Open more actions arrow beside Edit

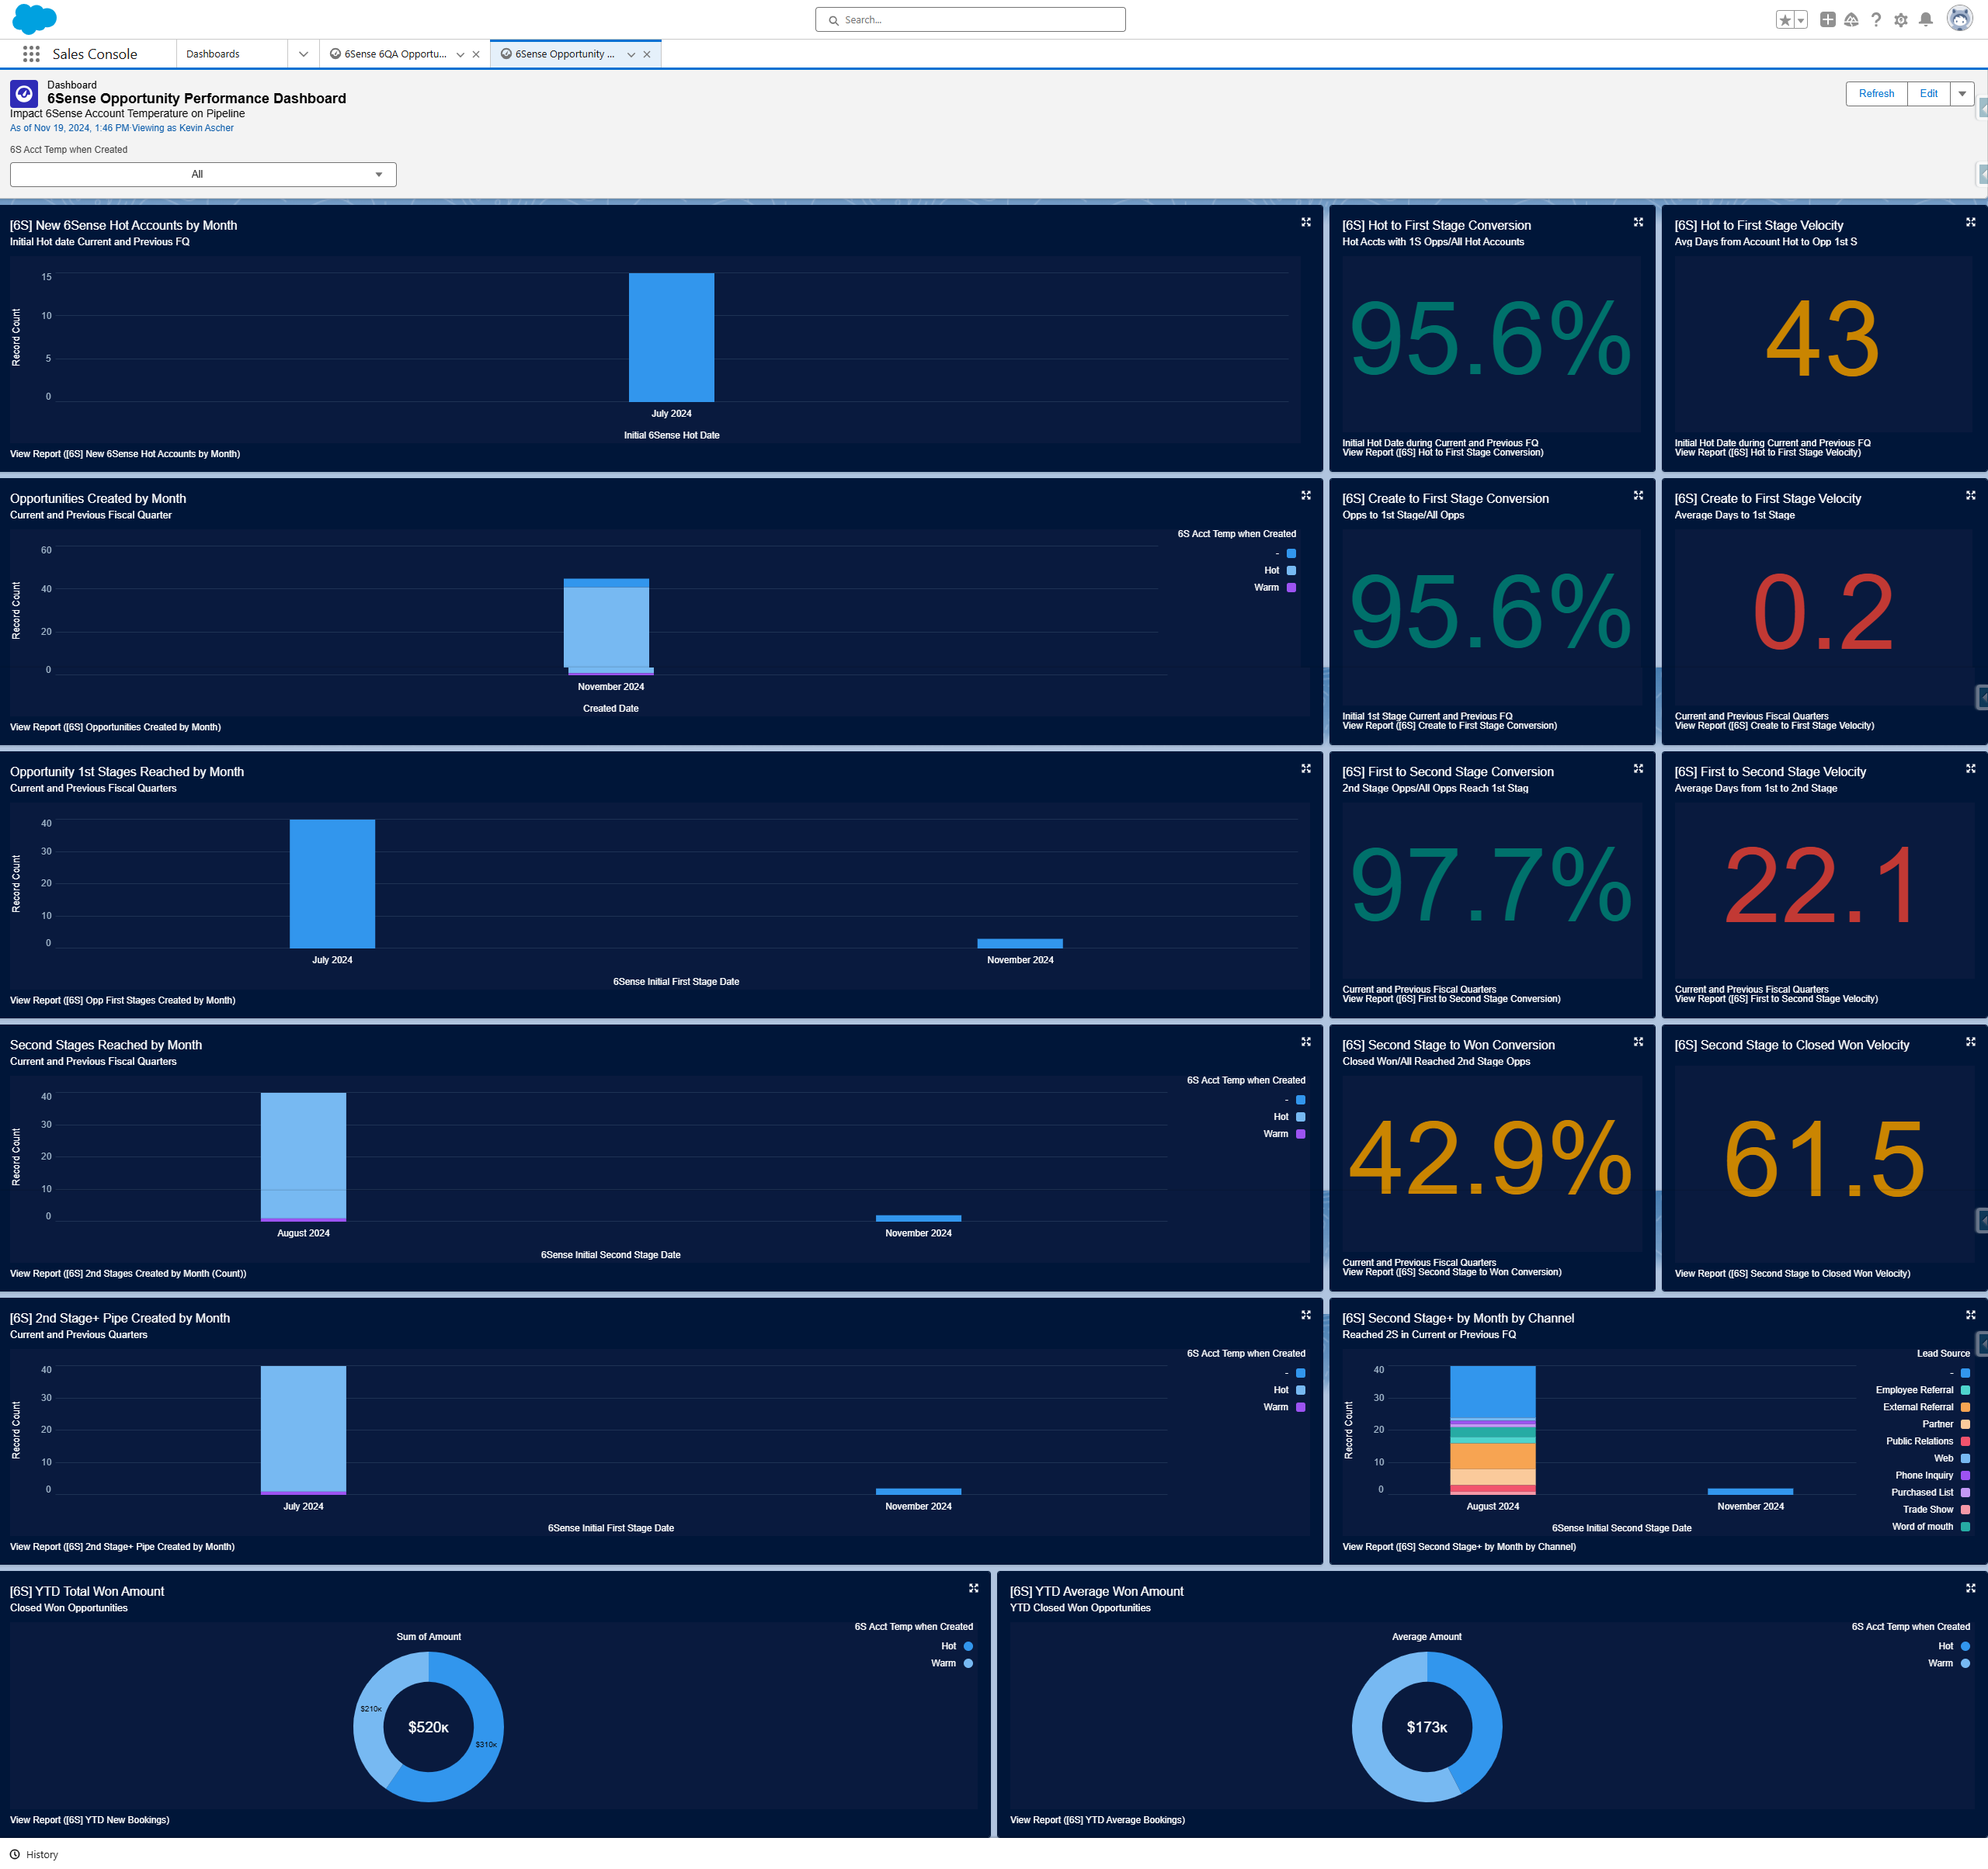click(x=1962, y=94)
